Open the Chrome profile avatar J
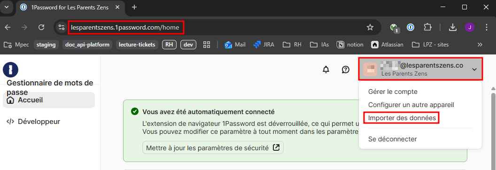This screenshot has width=496, height=170. tap(470, 28)
